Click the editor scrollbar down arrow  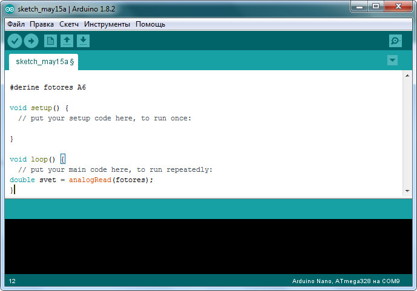pyautogui.click(x=407, y=191)
